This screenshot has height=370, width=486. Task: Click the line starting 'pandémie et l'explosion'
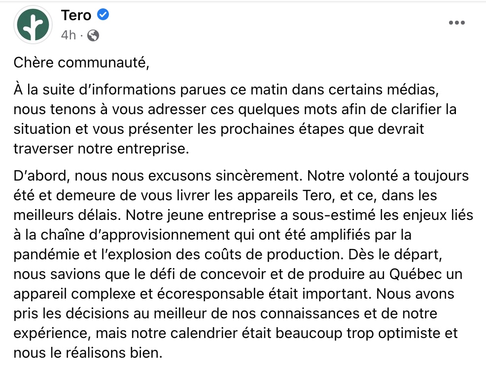coord(228,254)
